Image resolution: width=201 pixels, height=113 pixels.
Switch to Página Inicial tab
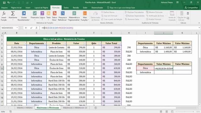point(16,8)
